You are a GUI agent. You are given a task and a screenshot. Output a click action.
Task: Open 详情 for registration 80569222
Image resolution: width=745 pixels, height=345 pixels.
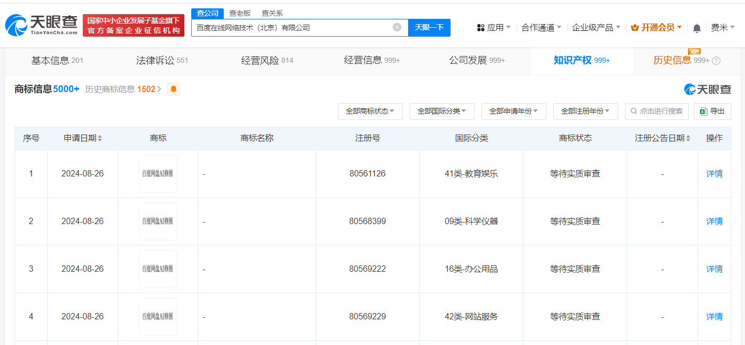click(714, 269)
